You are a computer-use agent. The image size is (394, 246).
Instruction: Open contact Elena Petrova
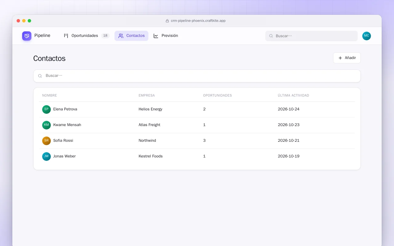point(65,109)
